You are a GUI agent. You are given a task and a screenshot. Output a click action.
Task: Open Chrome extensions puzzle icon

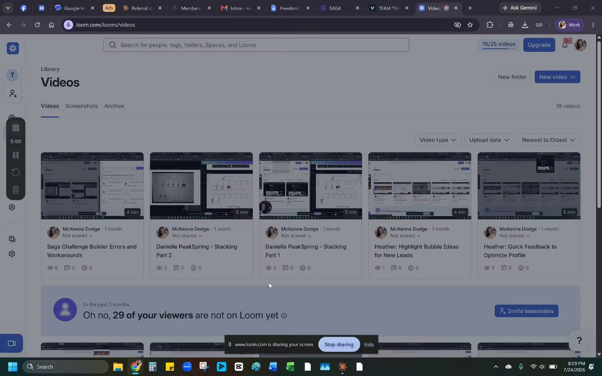point(490,25)
